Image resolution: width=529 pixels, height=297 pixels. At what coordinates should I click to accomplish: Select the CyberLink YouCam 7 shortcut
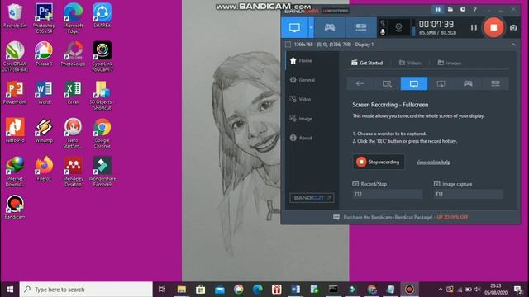click(x=102, y=57)
